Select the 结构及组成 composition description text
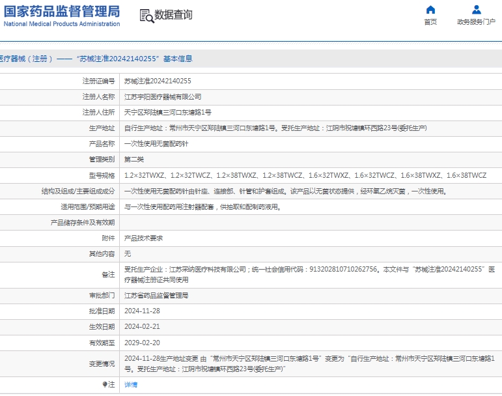The image size is (502, 396). click(x=286, y=191)
